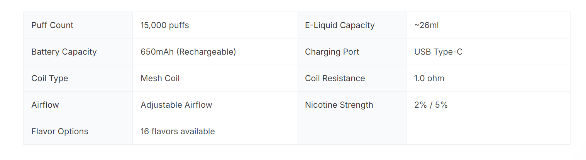Click the Airflow label cell

point(78,105)
